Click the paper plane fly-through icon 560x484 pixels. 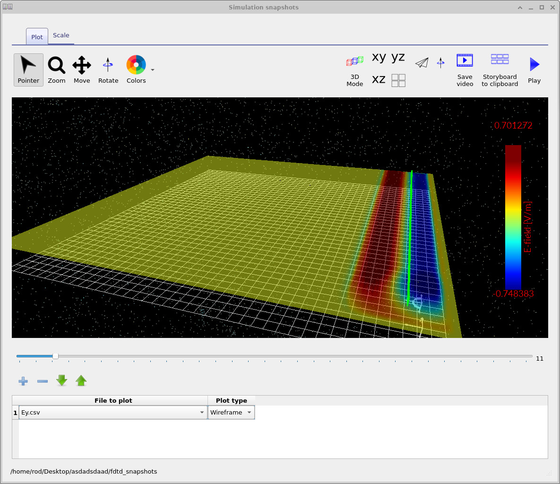click(x=422, y=63)
